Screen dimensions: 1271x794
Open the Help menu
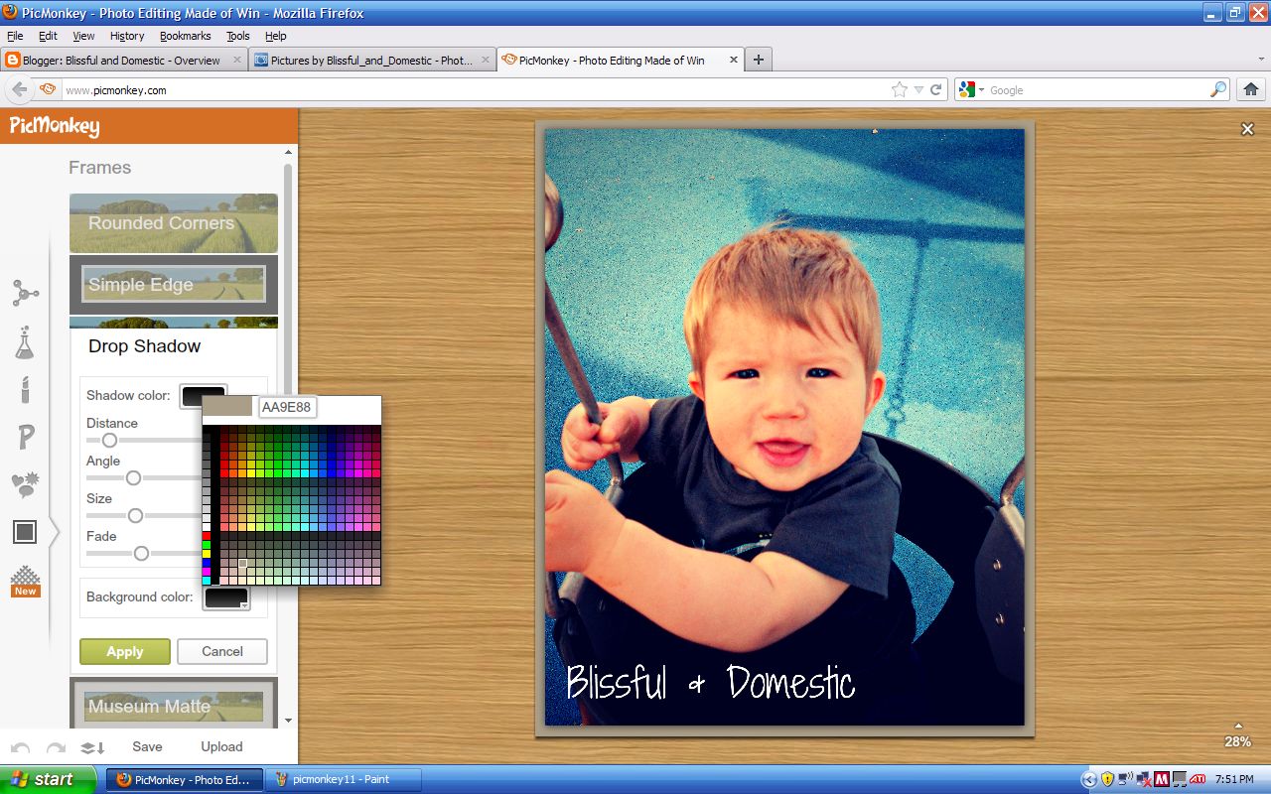coord(275,36)
